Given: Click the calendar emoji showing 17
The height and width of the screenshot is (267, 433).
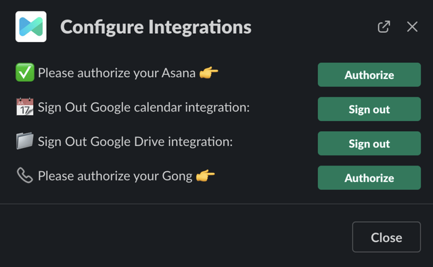Looking at the screenshot, I should (x=25, y=107).
